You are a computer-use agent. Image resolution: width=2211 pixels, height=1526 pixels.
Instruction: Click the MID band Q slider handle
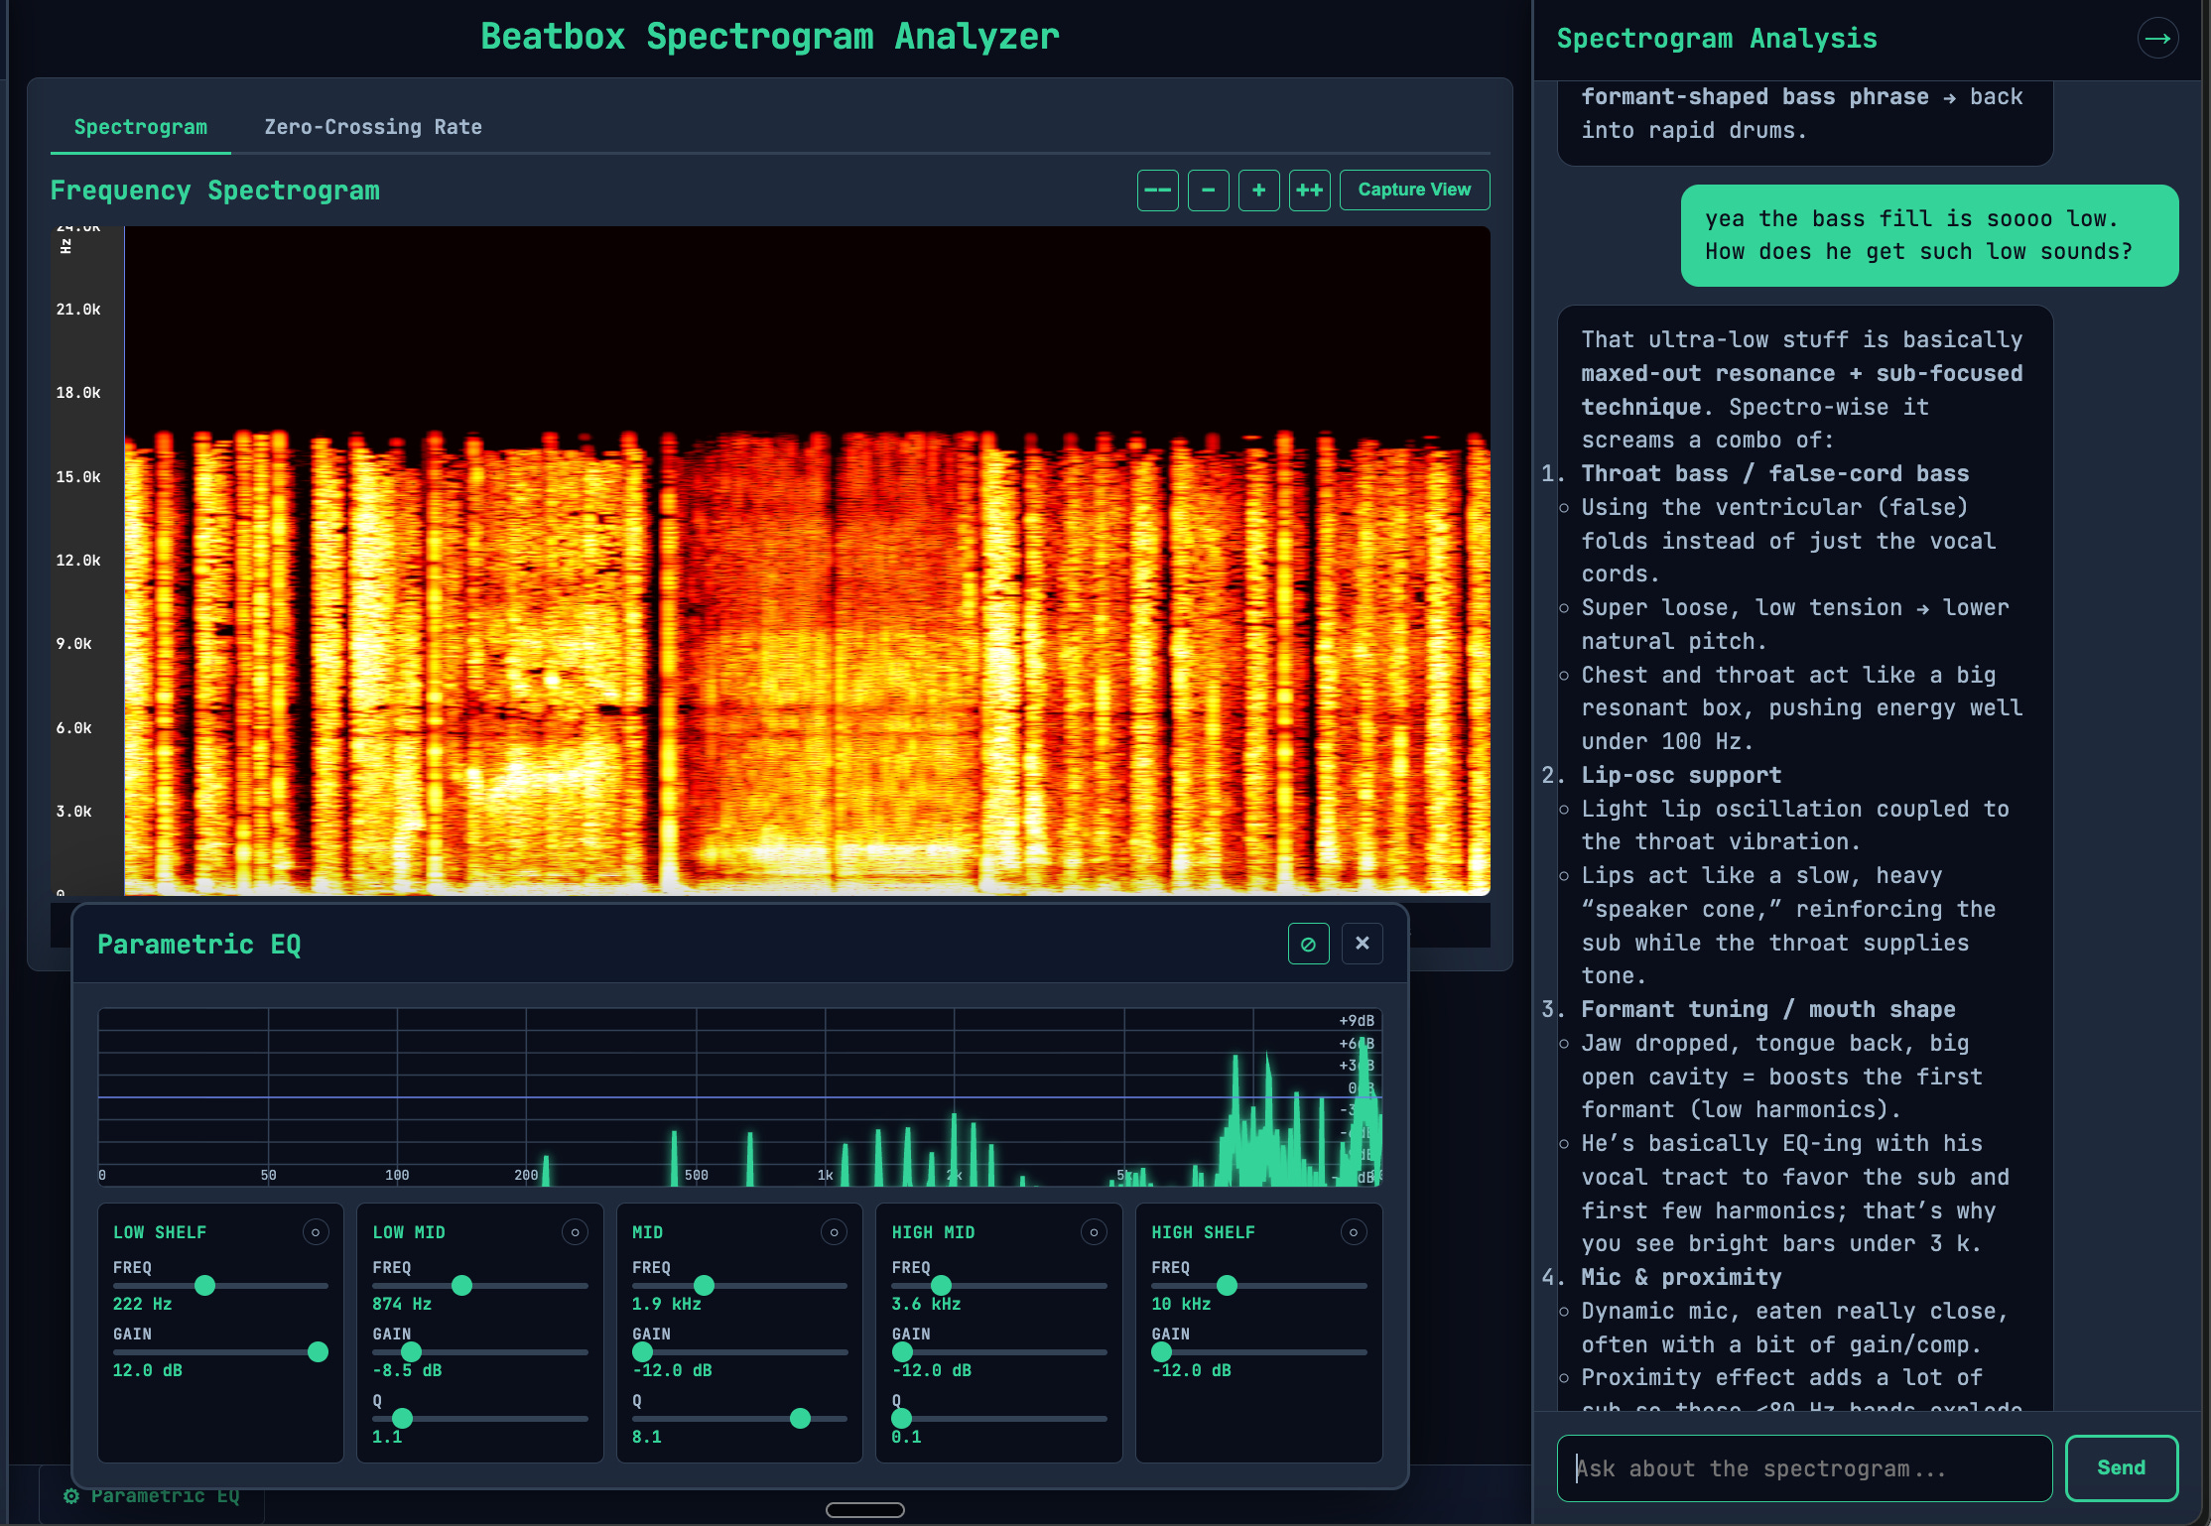click(x=800, y=1418)
